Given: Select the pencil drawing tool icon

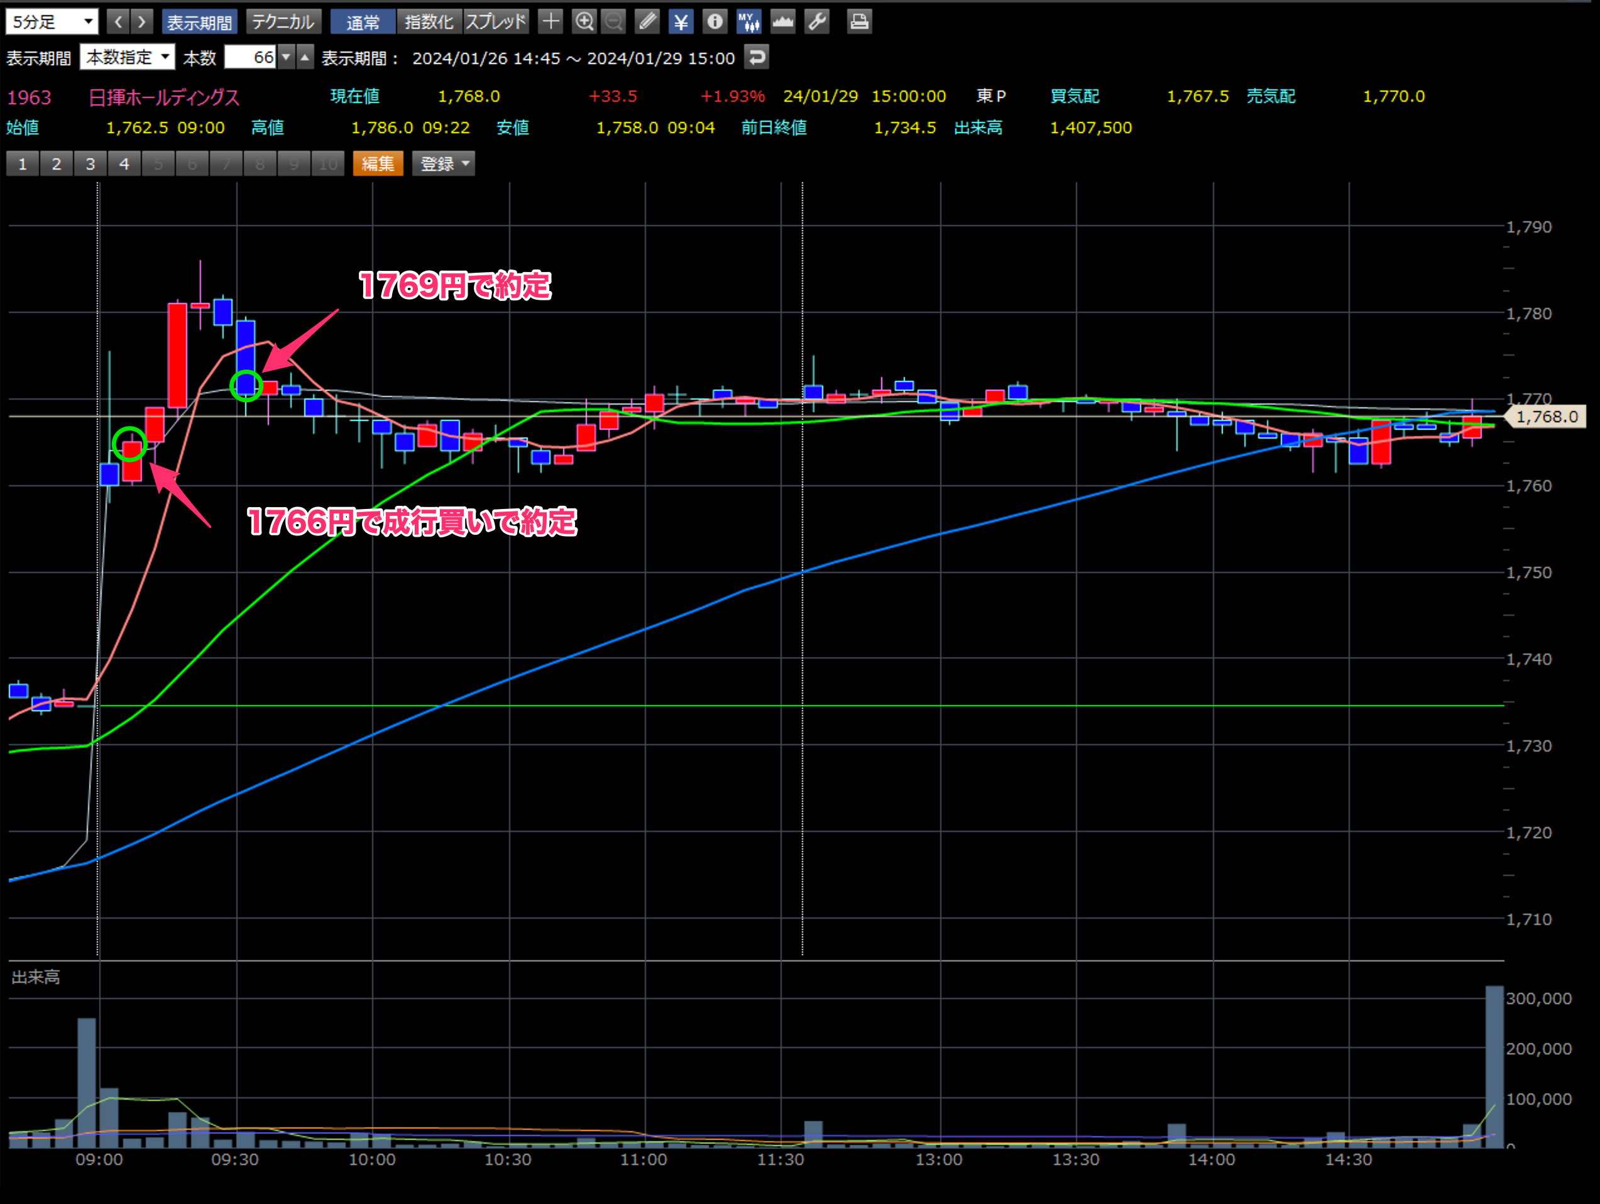Looking at the screenshot, I should [x=647, y=22].
